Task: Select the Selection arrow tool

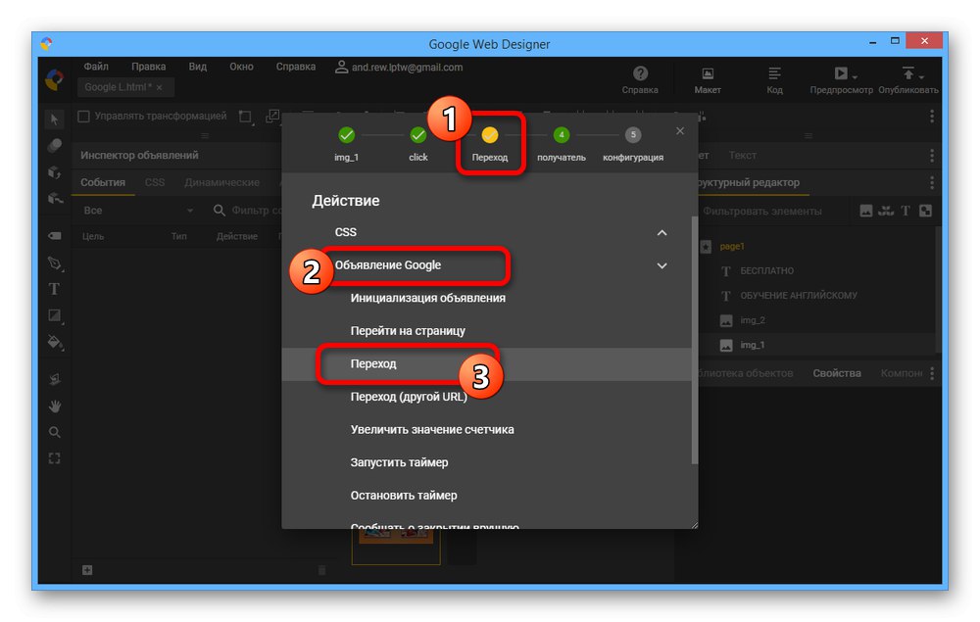Action: tap(55, 120)
